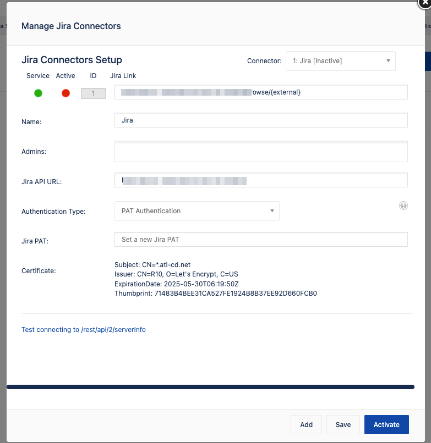Click the Jira PAT input field

(x=261, y=239)
